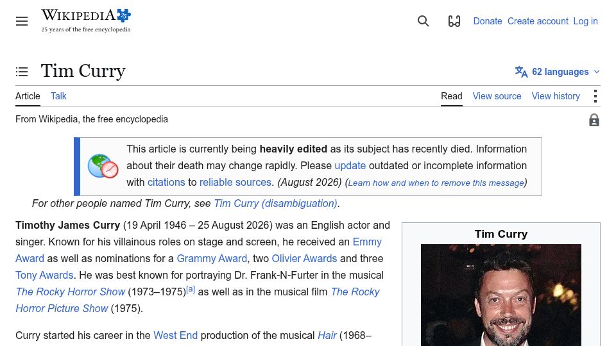Image resolution: width=616 pixels, height=346 pixels.
Task: Click the Tim Curry infobox photo
Action: point(501,295)
